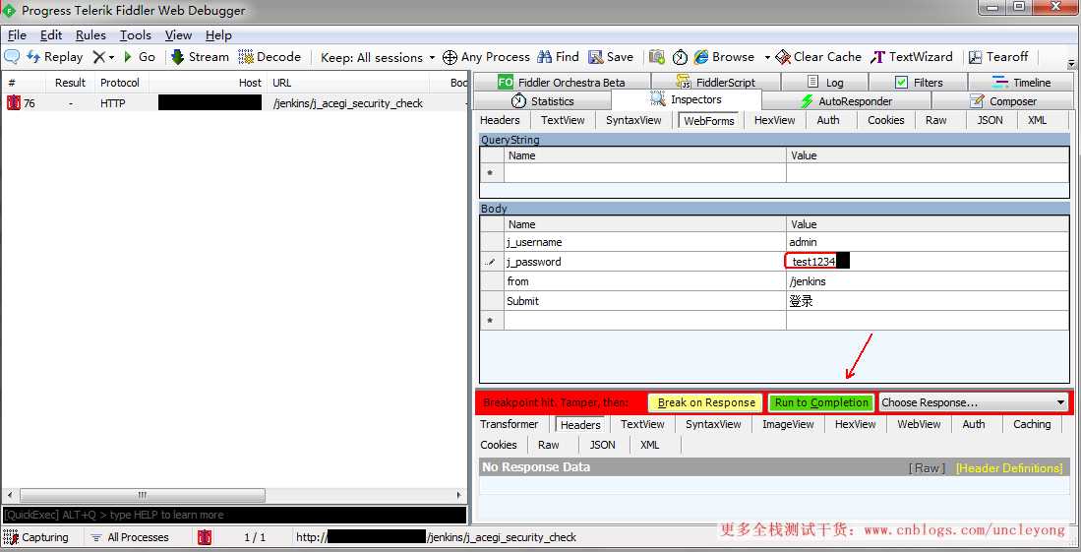Screen dimensions: 1081x552
Task: Open the View menu
Action: (178, 35)
